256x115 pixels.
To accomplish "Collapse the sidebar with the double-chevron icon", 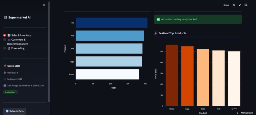I will (x=44, y=5).
